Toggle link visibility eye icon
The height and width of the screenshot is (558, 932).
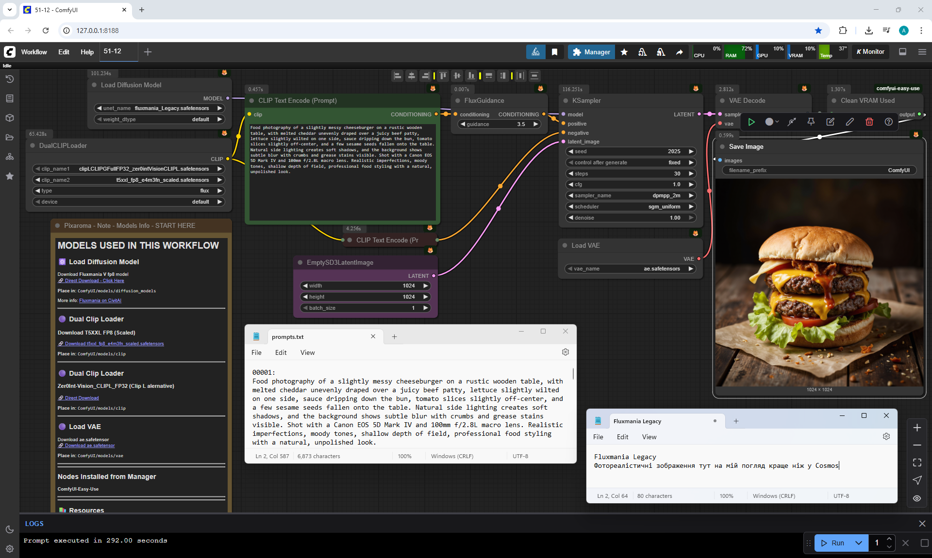tap(916, 498)
